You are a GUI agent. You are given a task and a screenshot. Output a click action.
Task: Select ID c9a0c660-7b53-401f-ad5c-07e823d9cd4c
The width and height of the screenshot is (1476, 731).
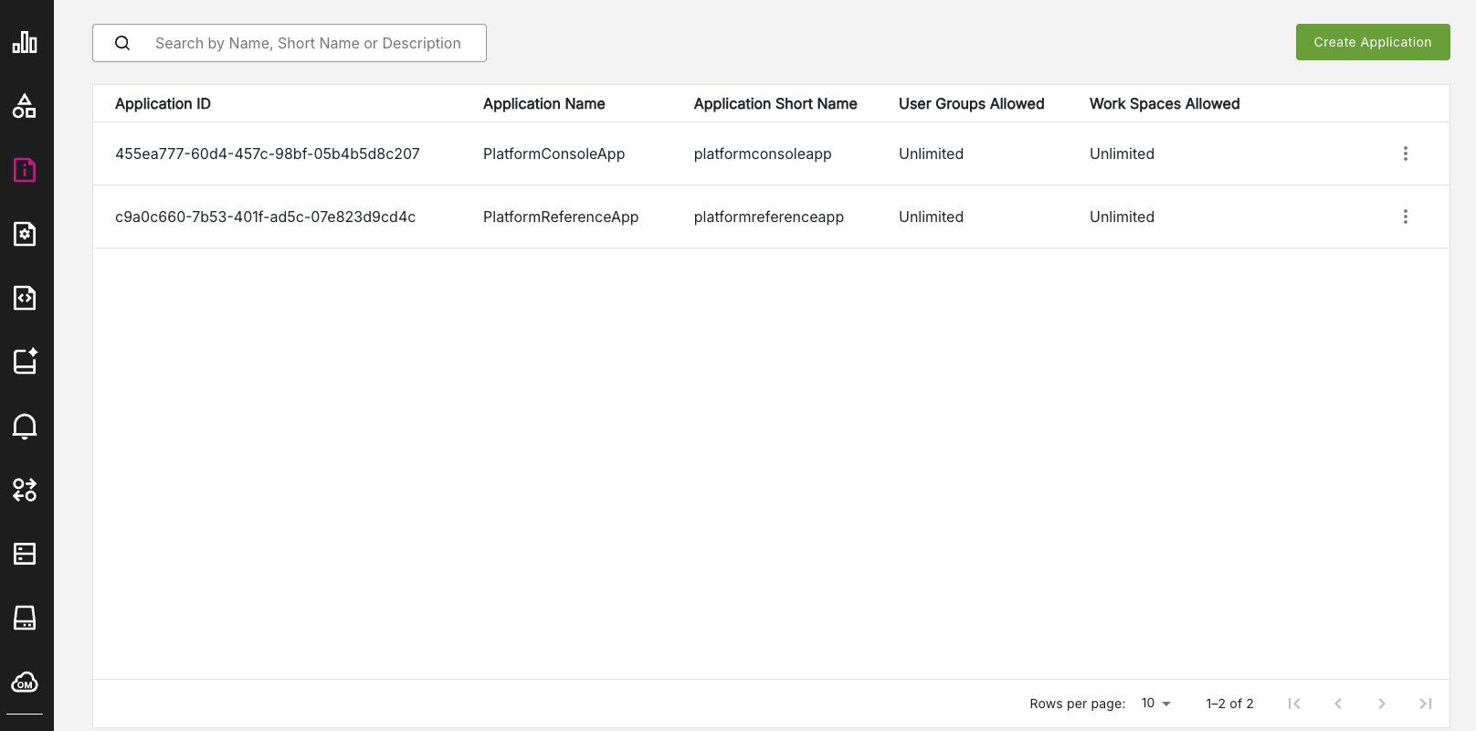(266, 217)
